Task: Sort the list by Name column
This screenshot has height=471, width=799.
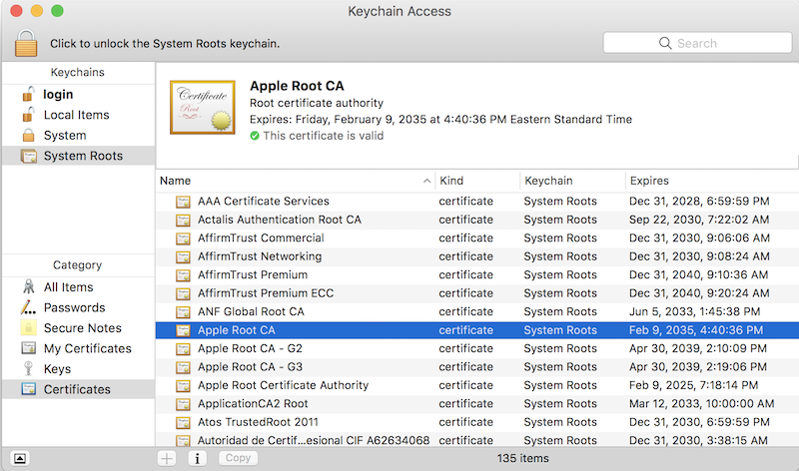Action: pyautogui.click(x=290, y=181)
